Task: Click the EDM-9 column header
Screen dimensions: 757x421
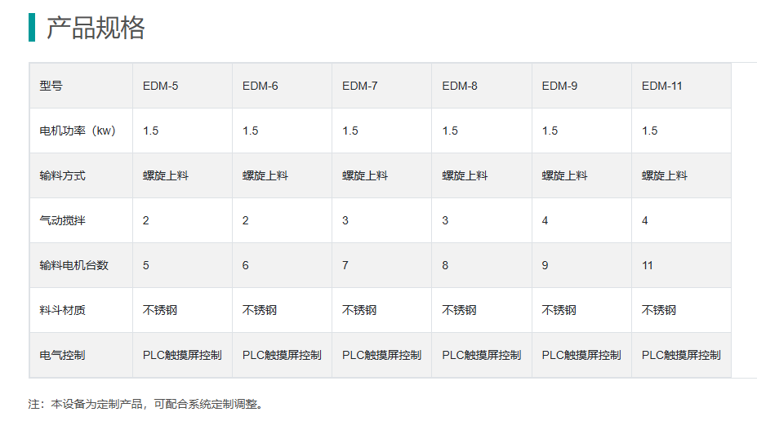Action: click(x=559, y=86)
